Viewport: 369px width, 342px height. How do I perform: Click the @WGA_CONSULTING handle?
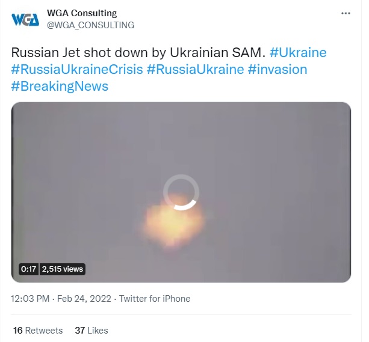(x=90, y=25)
